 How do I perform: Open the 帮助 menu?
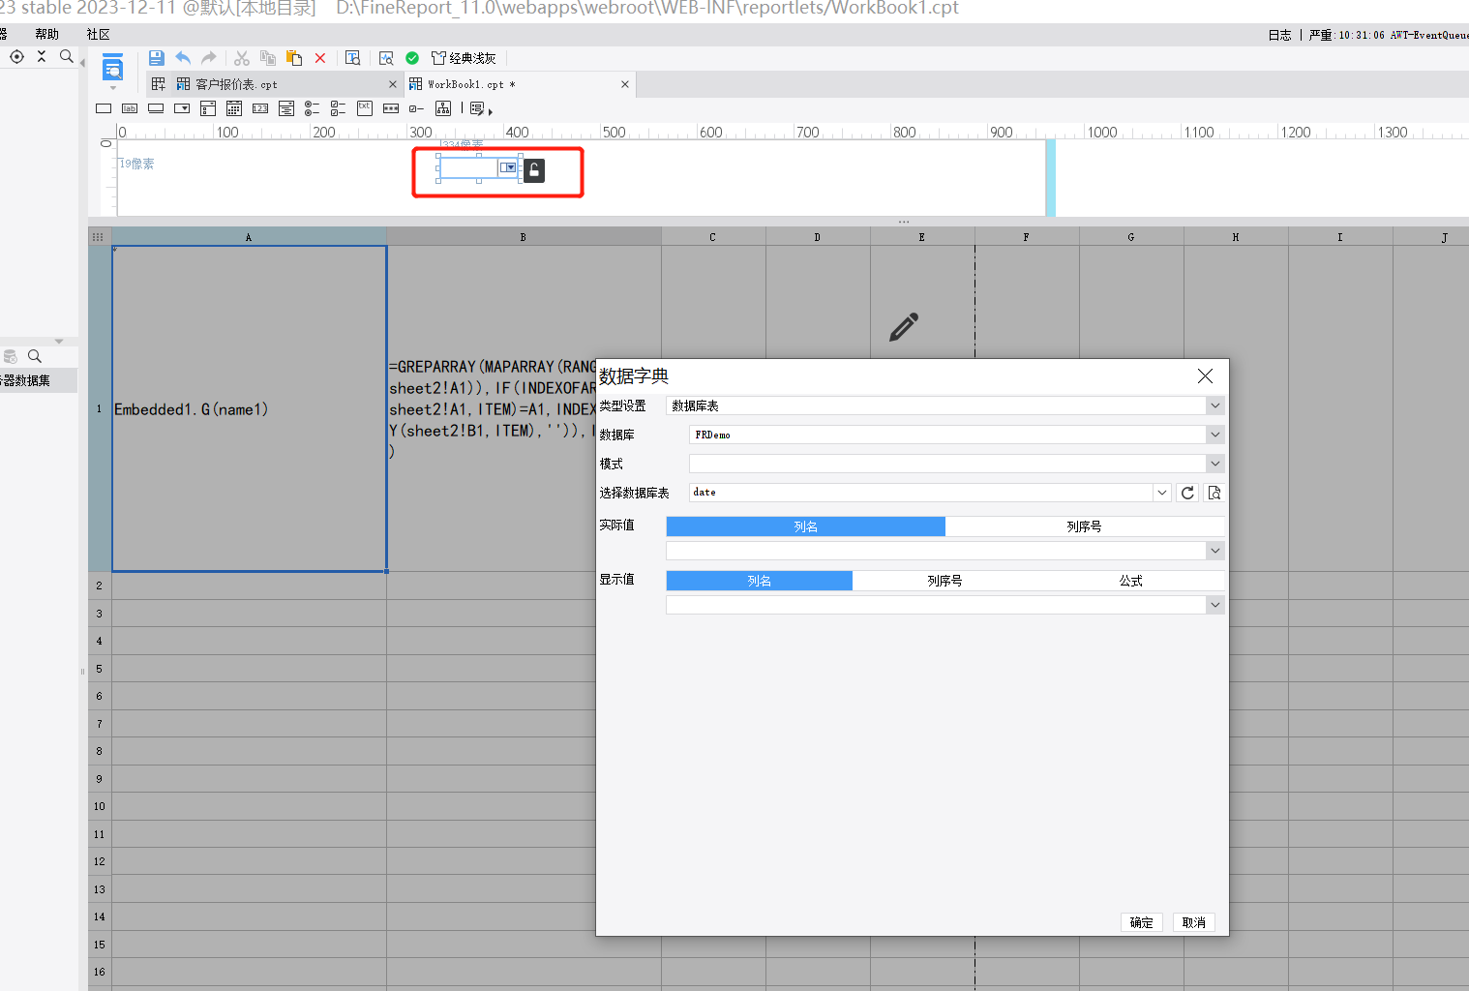(46, 34)
